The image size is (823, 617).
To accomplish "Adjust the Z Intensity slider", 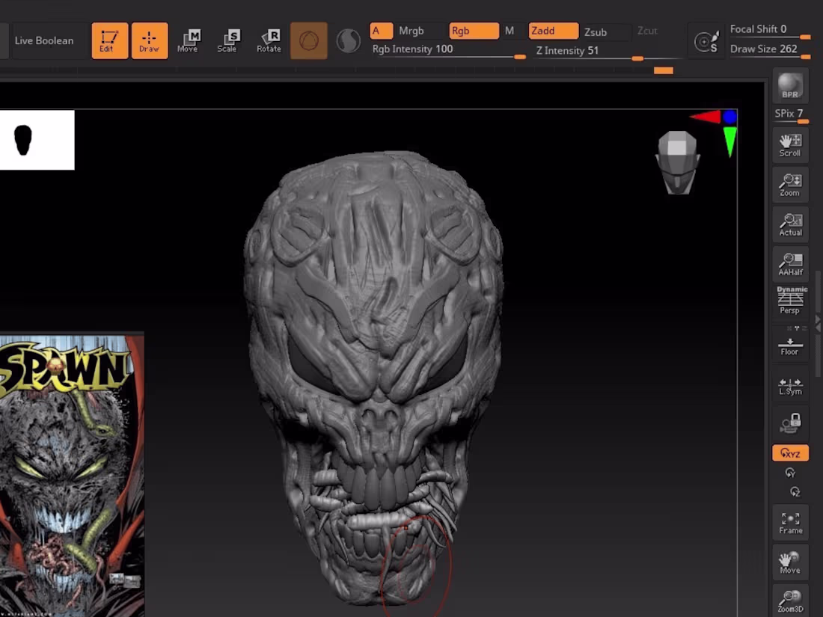I will (x=637, y=57).
